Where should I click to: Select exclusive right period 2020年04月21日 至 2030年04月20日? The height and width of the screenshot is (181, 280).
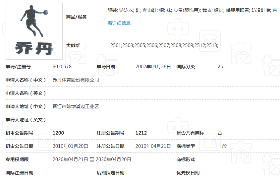pyautogui.click(x=92, y=159)
